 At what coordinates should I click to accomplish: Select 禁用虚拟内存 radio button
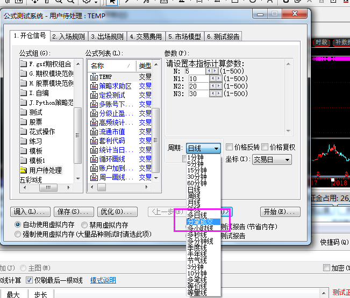tap(84, 225)
